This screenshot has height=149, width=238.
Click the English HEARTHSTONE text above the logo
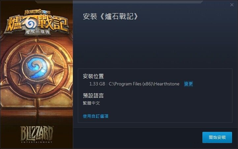[x=37, y=12]
